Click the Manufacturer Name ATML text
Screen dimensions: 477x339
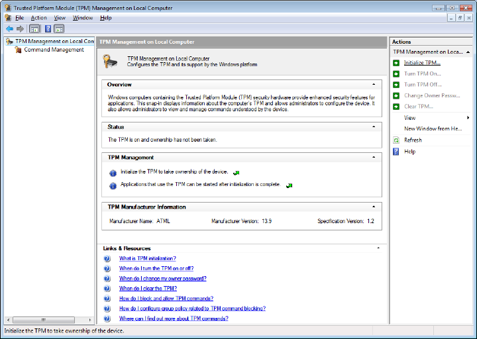pyautogui.click(x=140, y=221)
